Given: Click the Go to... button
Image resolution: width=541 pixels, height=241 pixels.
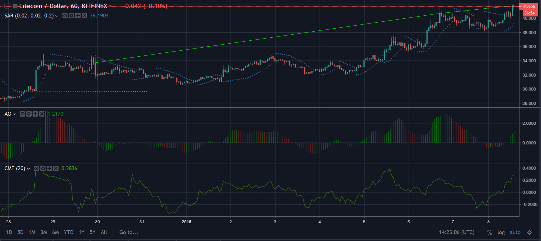Looking at the screenshot, I should 129,232.
